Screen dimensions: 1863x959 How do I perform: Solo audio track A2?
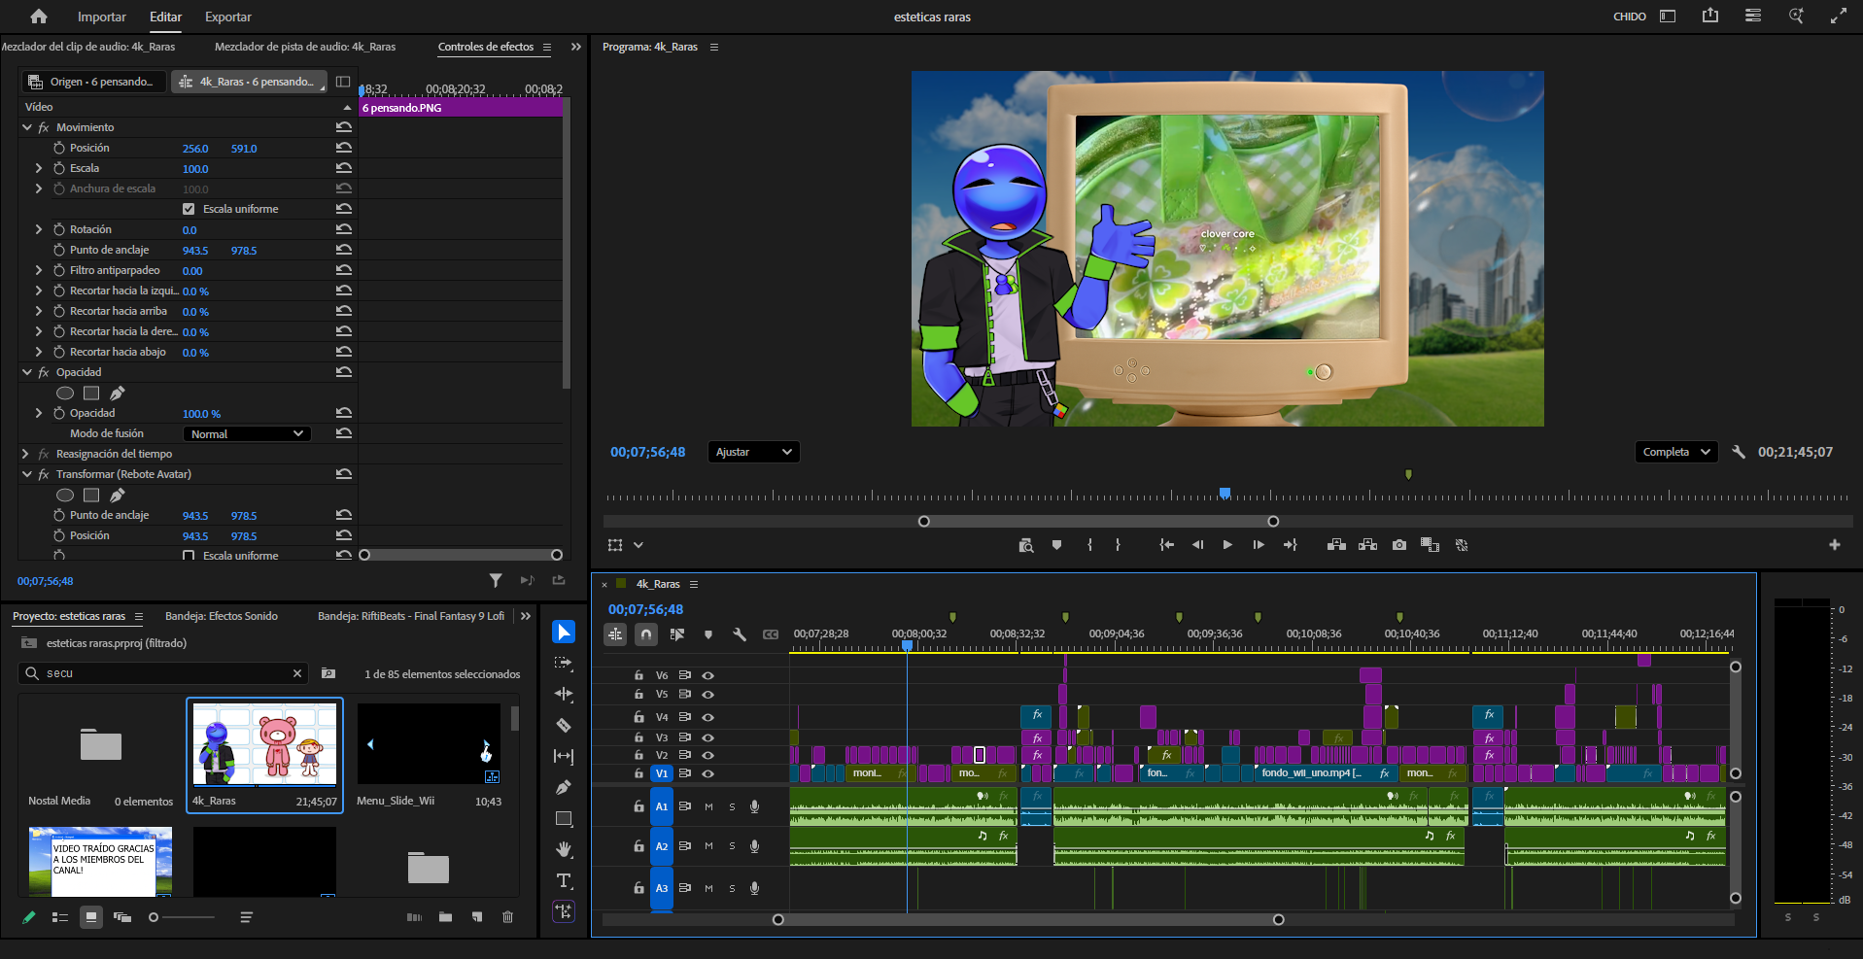point(732,846)
